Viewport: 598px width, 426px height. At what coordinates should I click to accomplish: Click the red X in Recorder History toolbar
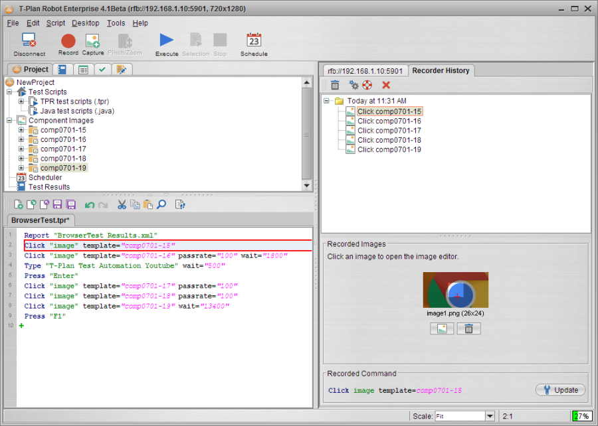pos(386,85)
